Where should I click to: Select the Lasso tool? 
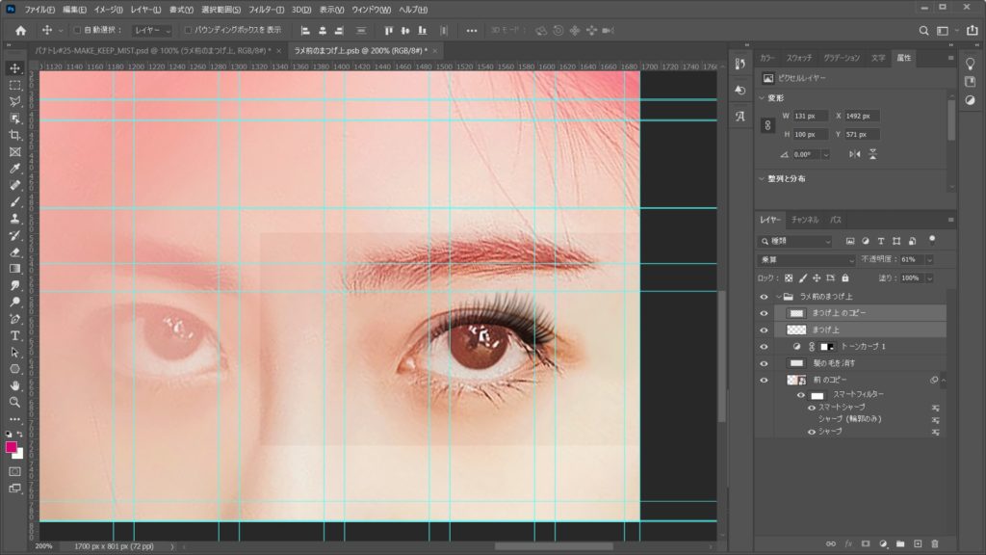pyautogui.click(x=15, y=101)
